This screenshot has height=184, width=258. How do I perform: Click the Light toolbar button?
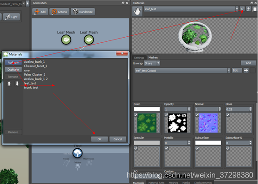click(11, 17)
